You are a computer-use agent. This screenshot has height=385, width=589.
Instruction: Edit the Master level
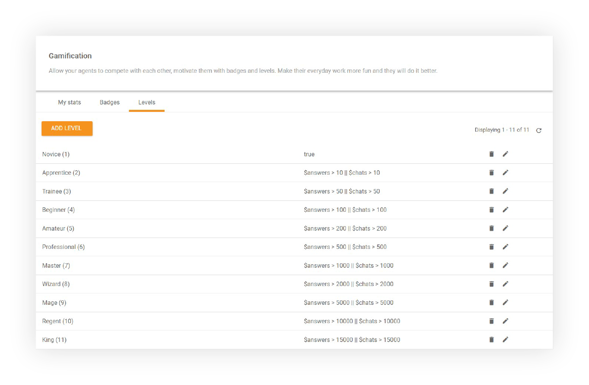pos(505,265)
